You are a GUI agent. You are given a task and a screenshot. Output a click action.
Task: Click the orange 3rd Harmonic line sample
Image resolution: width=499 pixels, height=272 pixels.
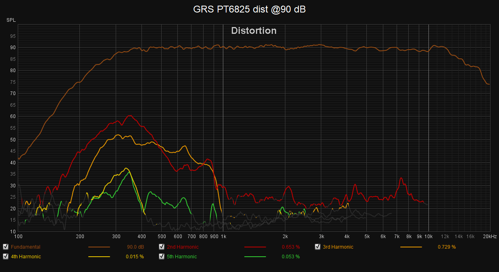coord(411,247)
